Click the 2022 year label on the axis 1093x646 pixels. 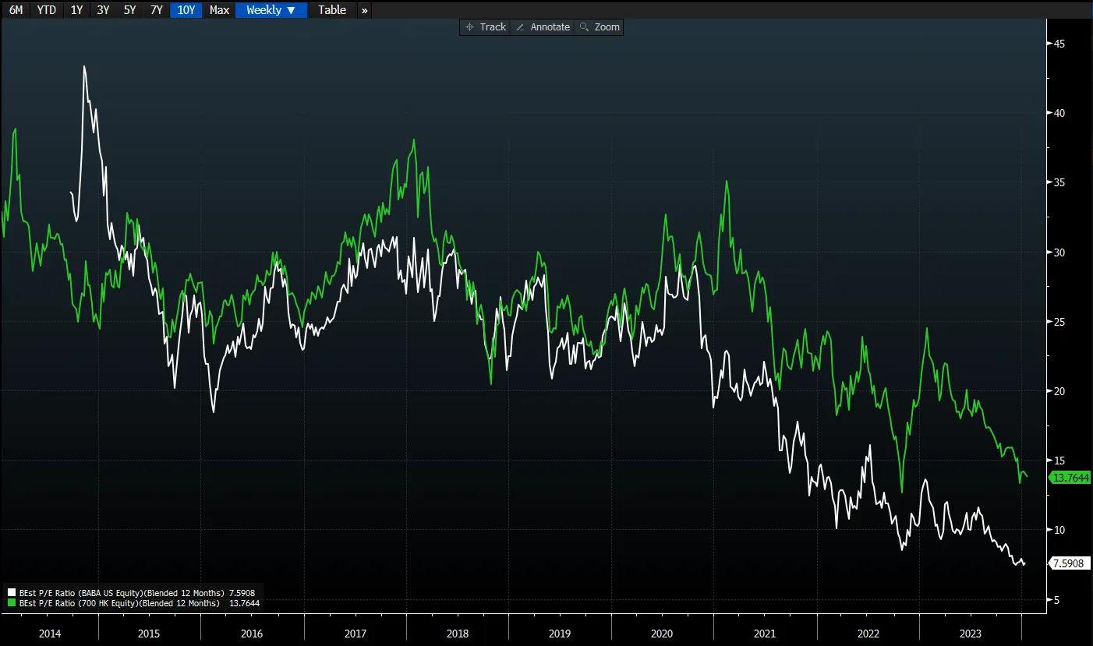click(x=868, y=634)
